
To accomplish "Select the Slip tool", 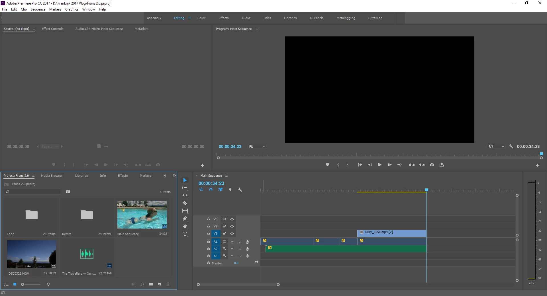I will coord(185,211).
